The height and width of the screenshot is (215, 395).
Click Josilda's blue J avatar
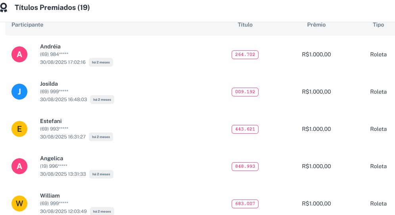click(x=19, y=92)
